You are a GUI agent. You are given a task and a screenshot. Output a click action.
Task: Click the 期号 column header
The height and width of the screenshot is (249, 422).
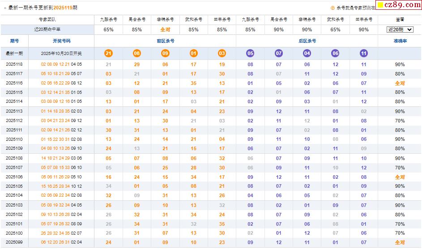pyautogui.click(x=14, y=41)
